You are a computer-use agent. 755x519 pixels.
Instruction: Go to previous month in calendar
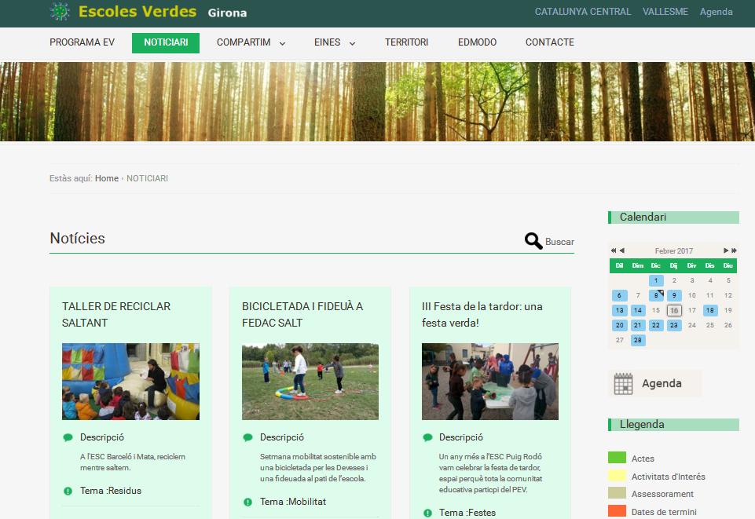pyautogui.click(x=622, y=250)
